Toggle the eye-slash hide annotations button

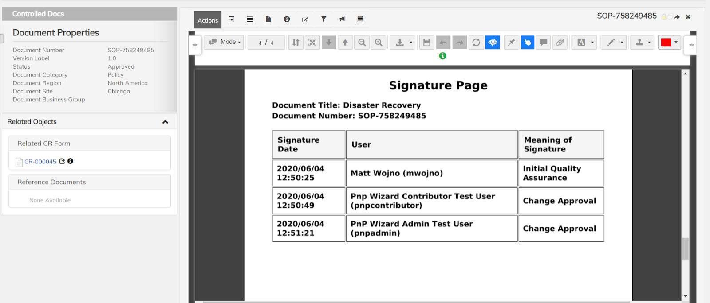point(493,43)
